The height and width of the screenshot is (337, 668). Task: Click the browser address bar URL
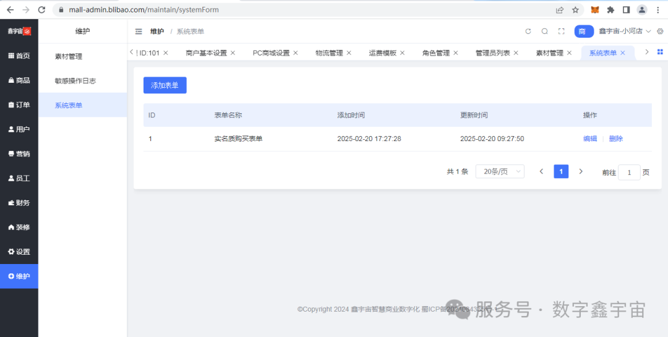coord(144,10)
